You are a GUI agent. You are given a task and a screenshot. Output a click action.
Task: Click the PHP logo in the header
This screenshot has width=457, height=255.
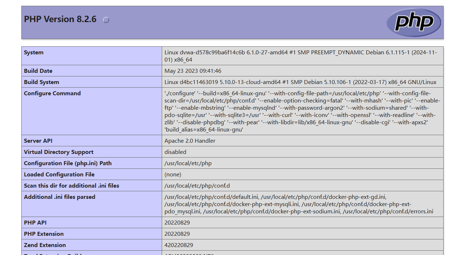(x=414, y=22)
